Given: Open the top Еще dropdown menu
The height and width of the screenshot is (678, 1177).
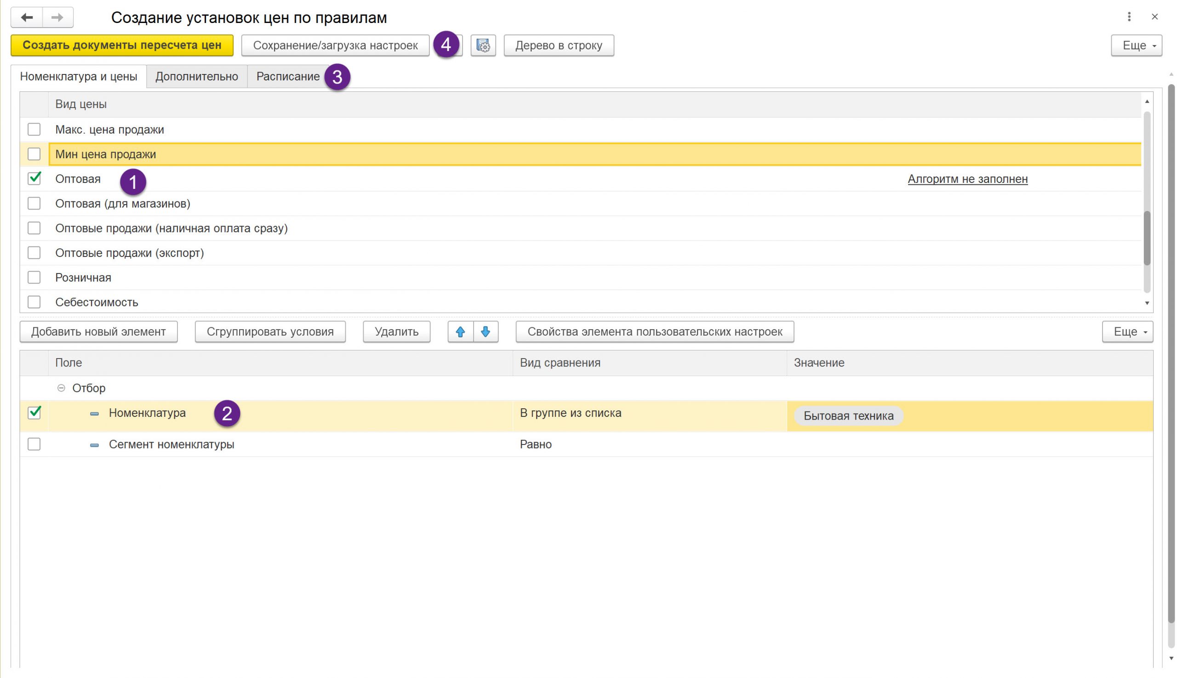Looking at the screenshot, I should pos(1136,45).
